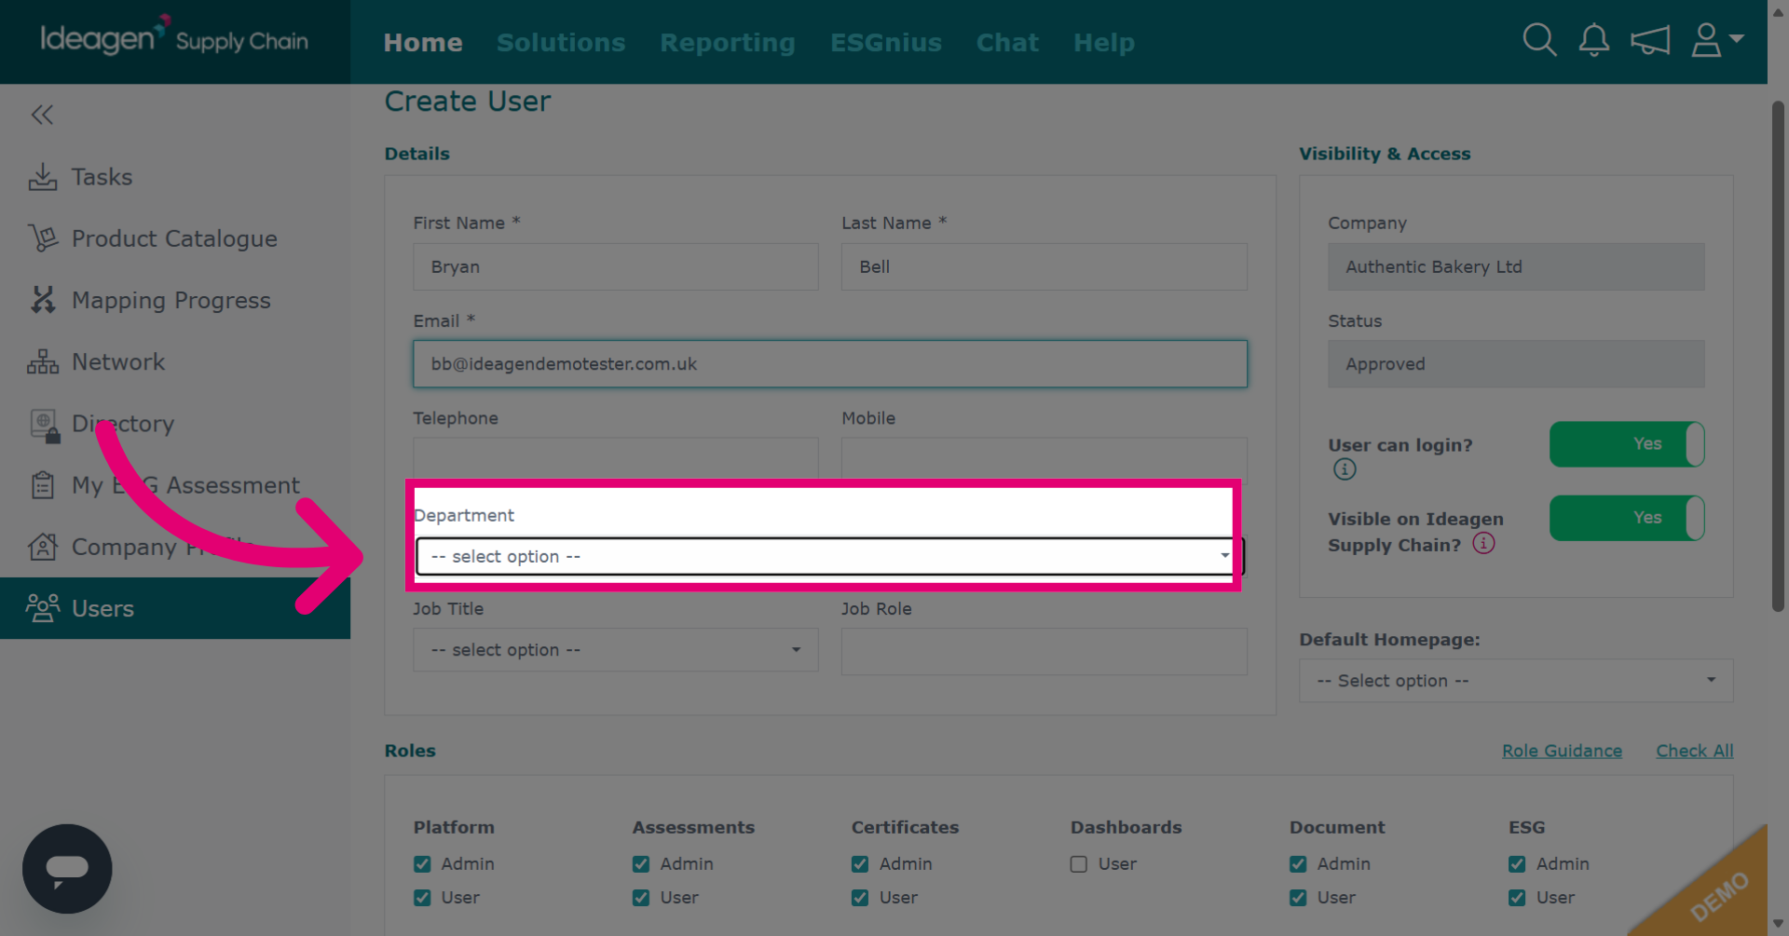Image resolution: width=1789 pixels, height=936 pixels.
Task: Uncheck Assessments User role
Action: [x=641, y=898]
